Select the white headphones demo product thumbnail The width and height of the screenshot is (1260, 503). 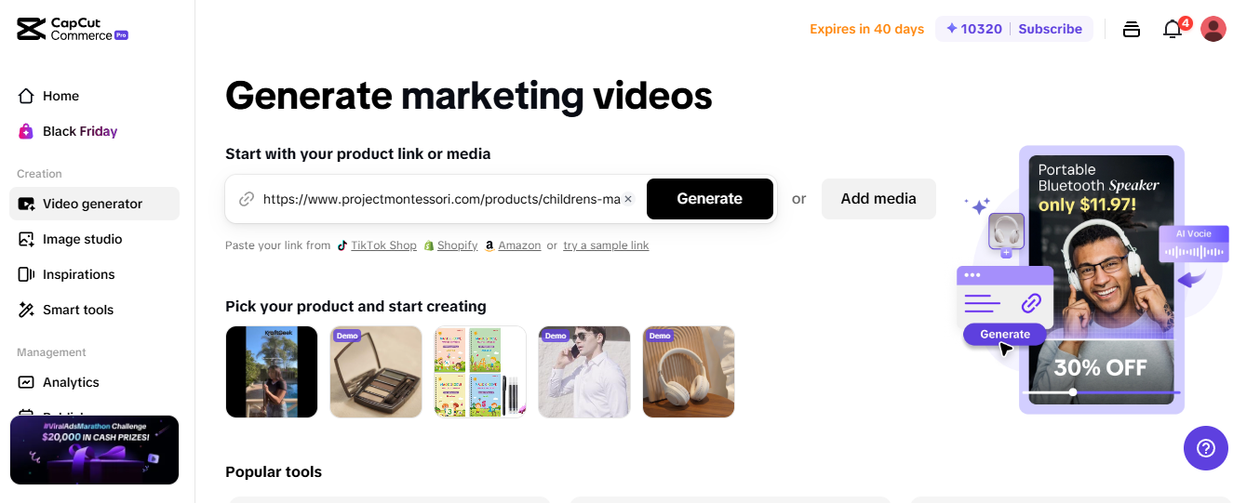(689, 372)
